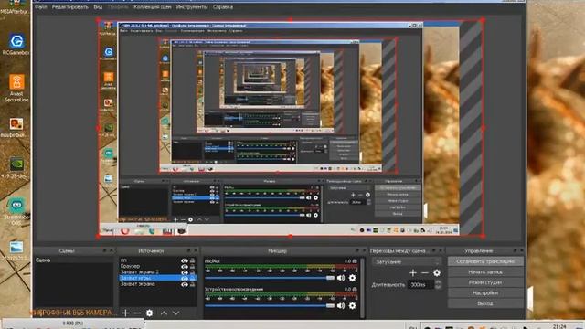Lock the Захват игры source
This screenshot has width=585, height=329.
click(193, 278)
